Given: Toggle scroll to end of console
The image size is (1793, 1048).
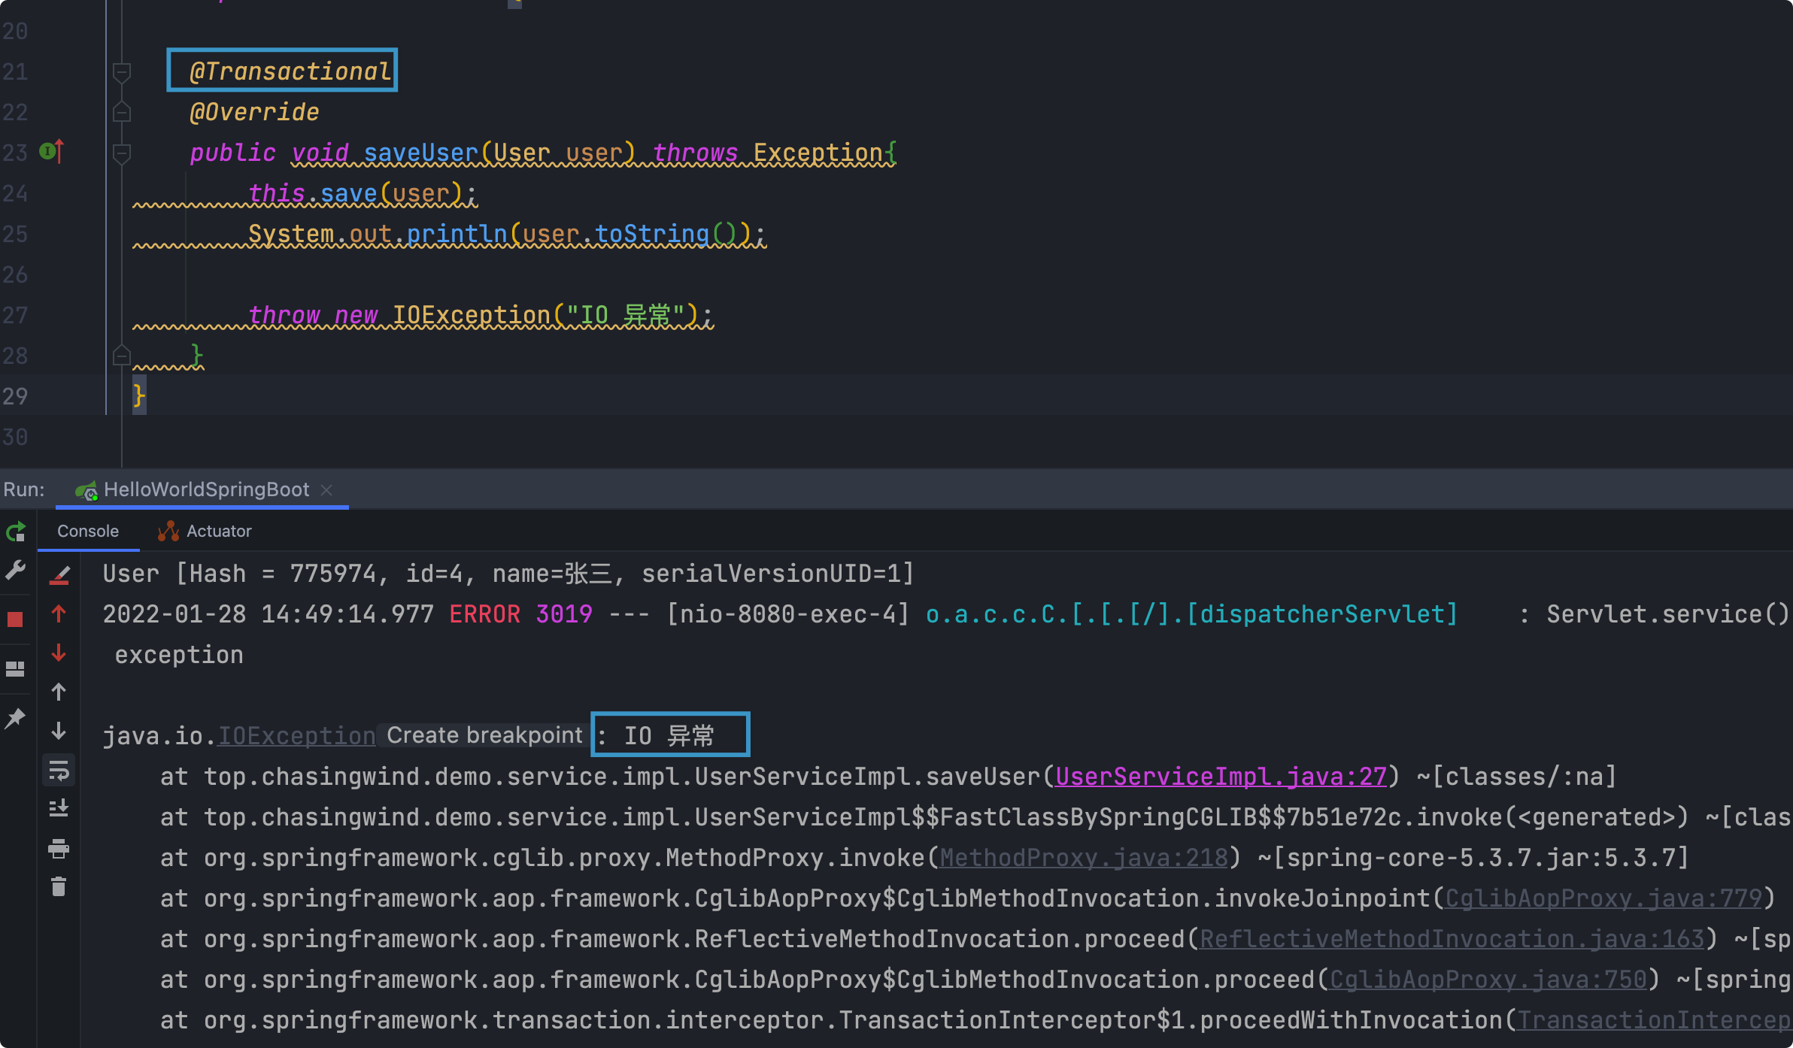Looking at the screenshot, I should [x=59, y=809].
